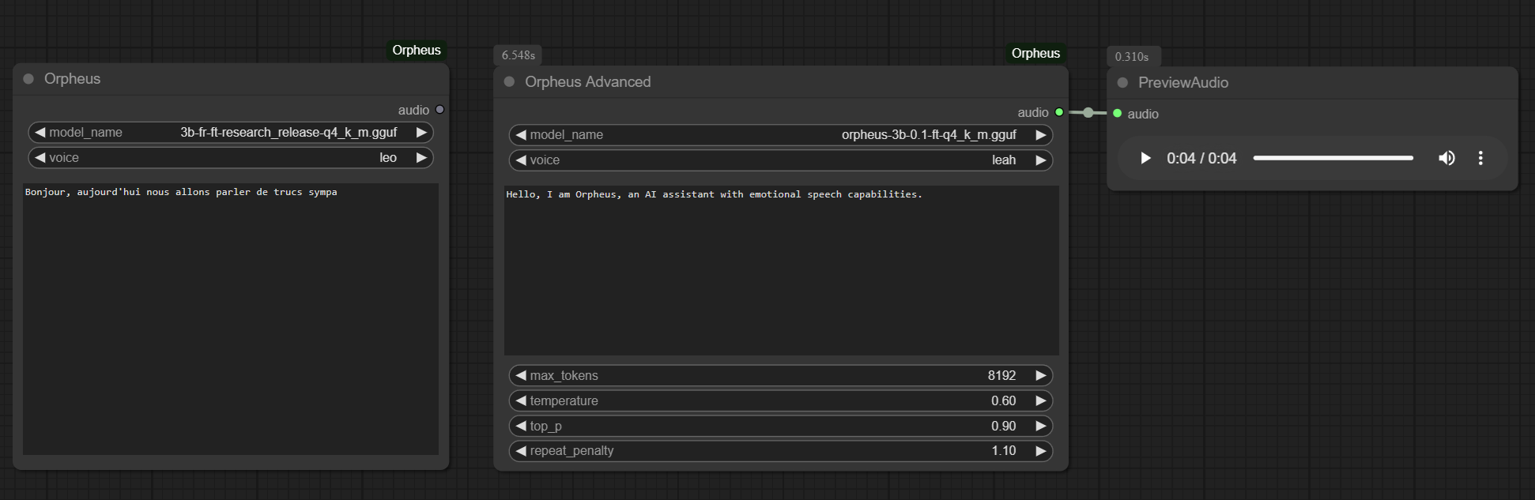
Task: Collapse the Orpheus Advanced node using its dot
Action: (x=509, y=81)
